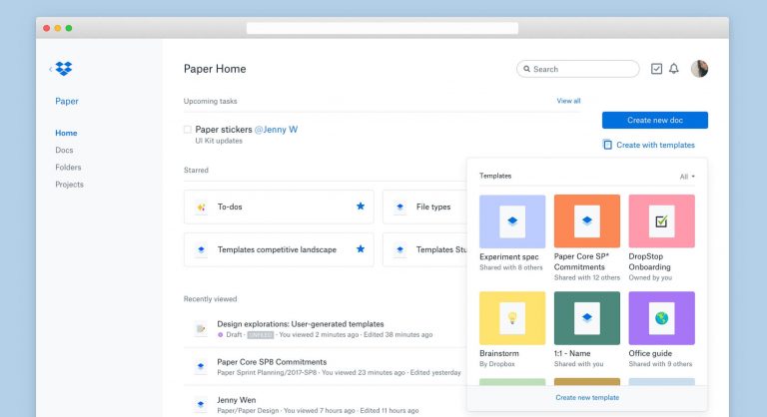Image resolution: width=767 pixels, height=417 pixels.
Task: Click the Office guide template title
Action: pyautogui.click(x=650, y=353)
